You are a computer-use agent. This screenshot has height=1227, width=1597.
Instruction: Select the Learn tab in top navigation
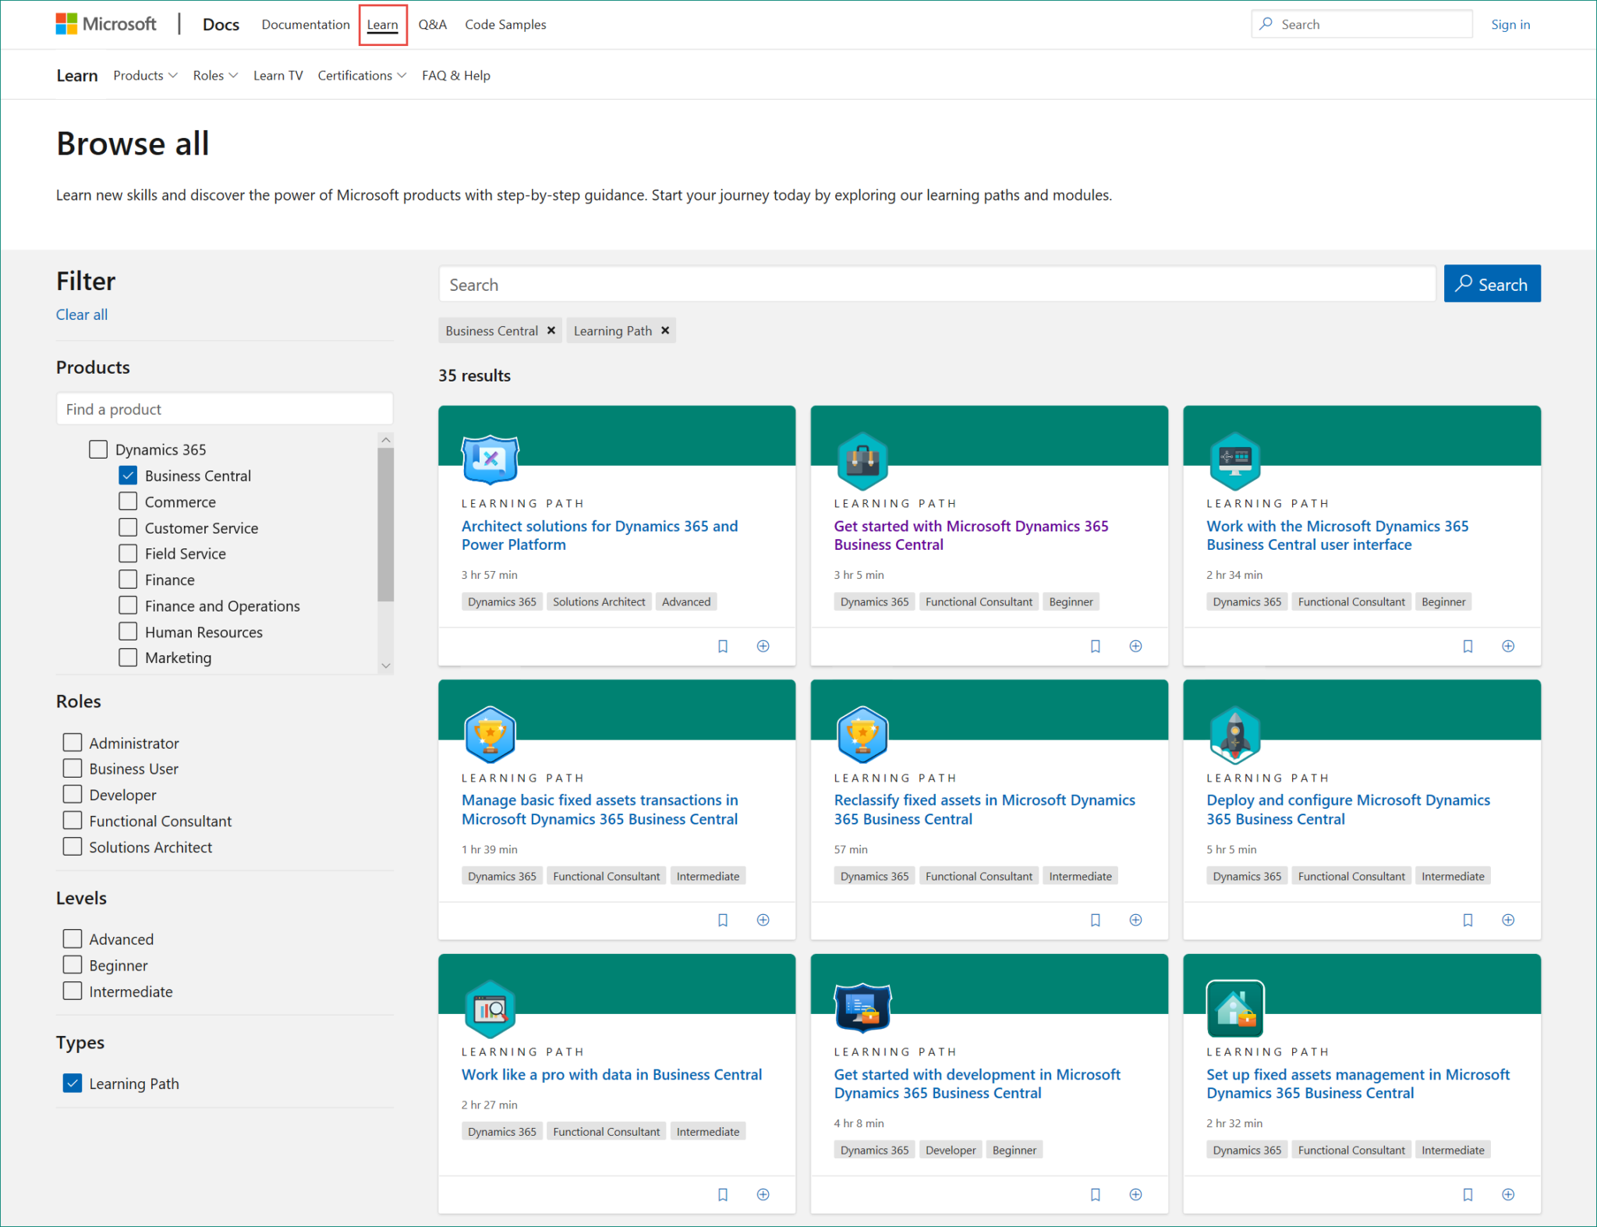tap(383, 24)
